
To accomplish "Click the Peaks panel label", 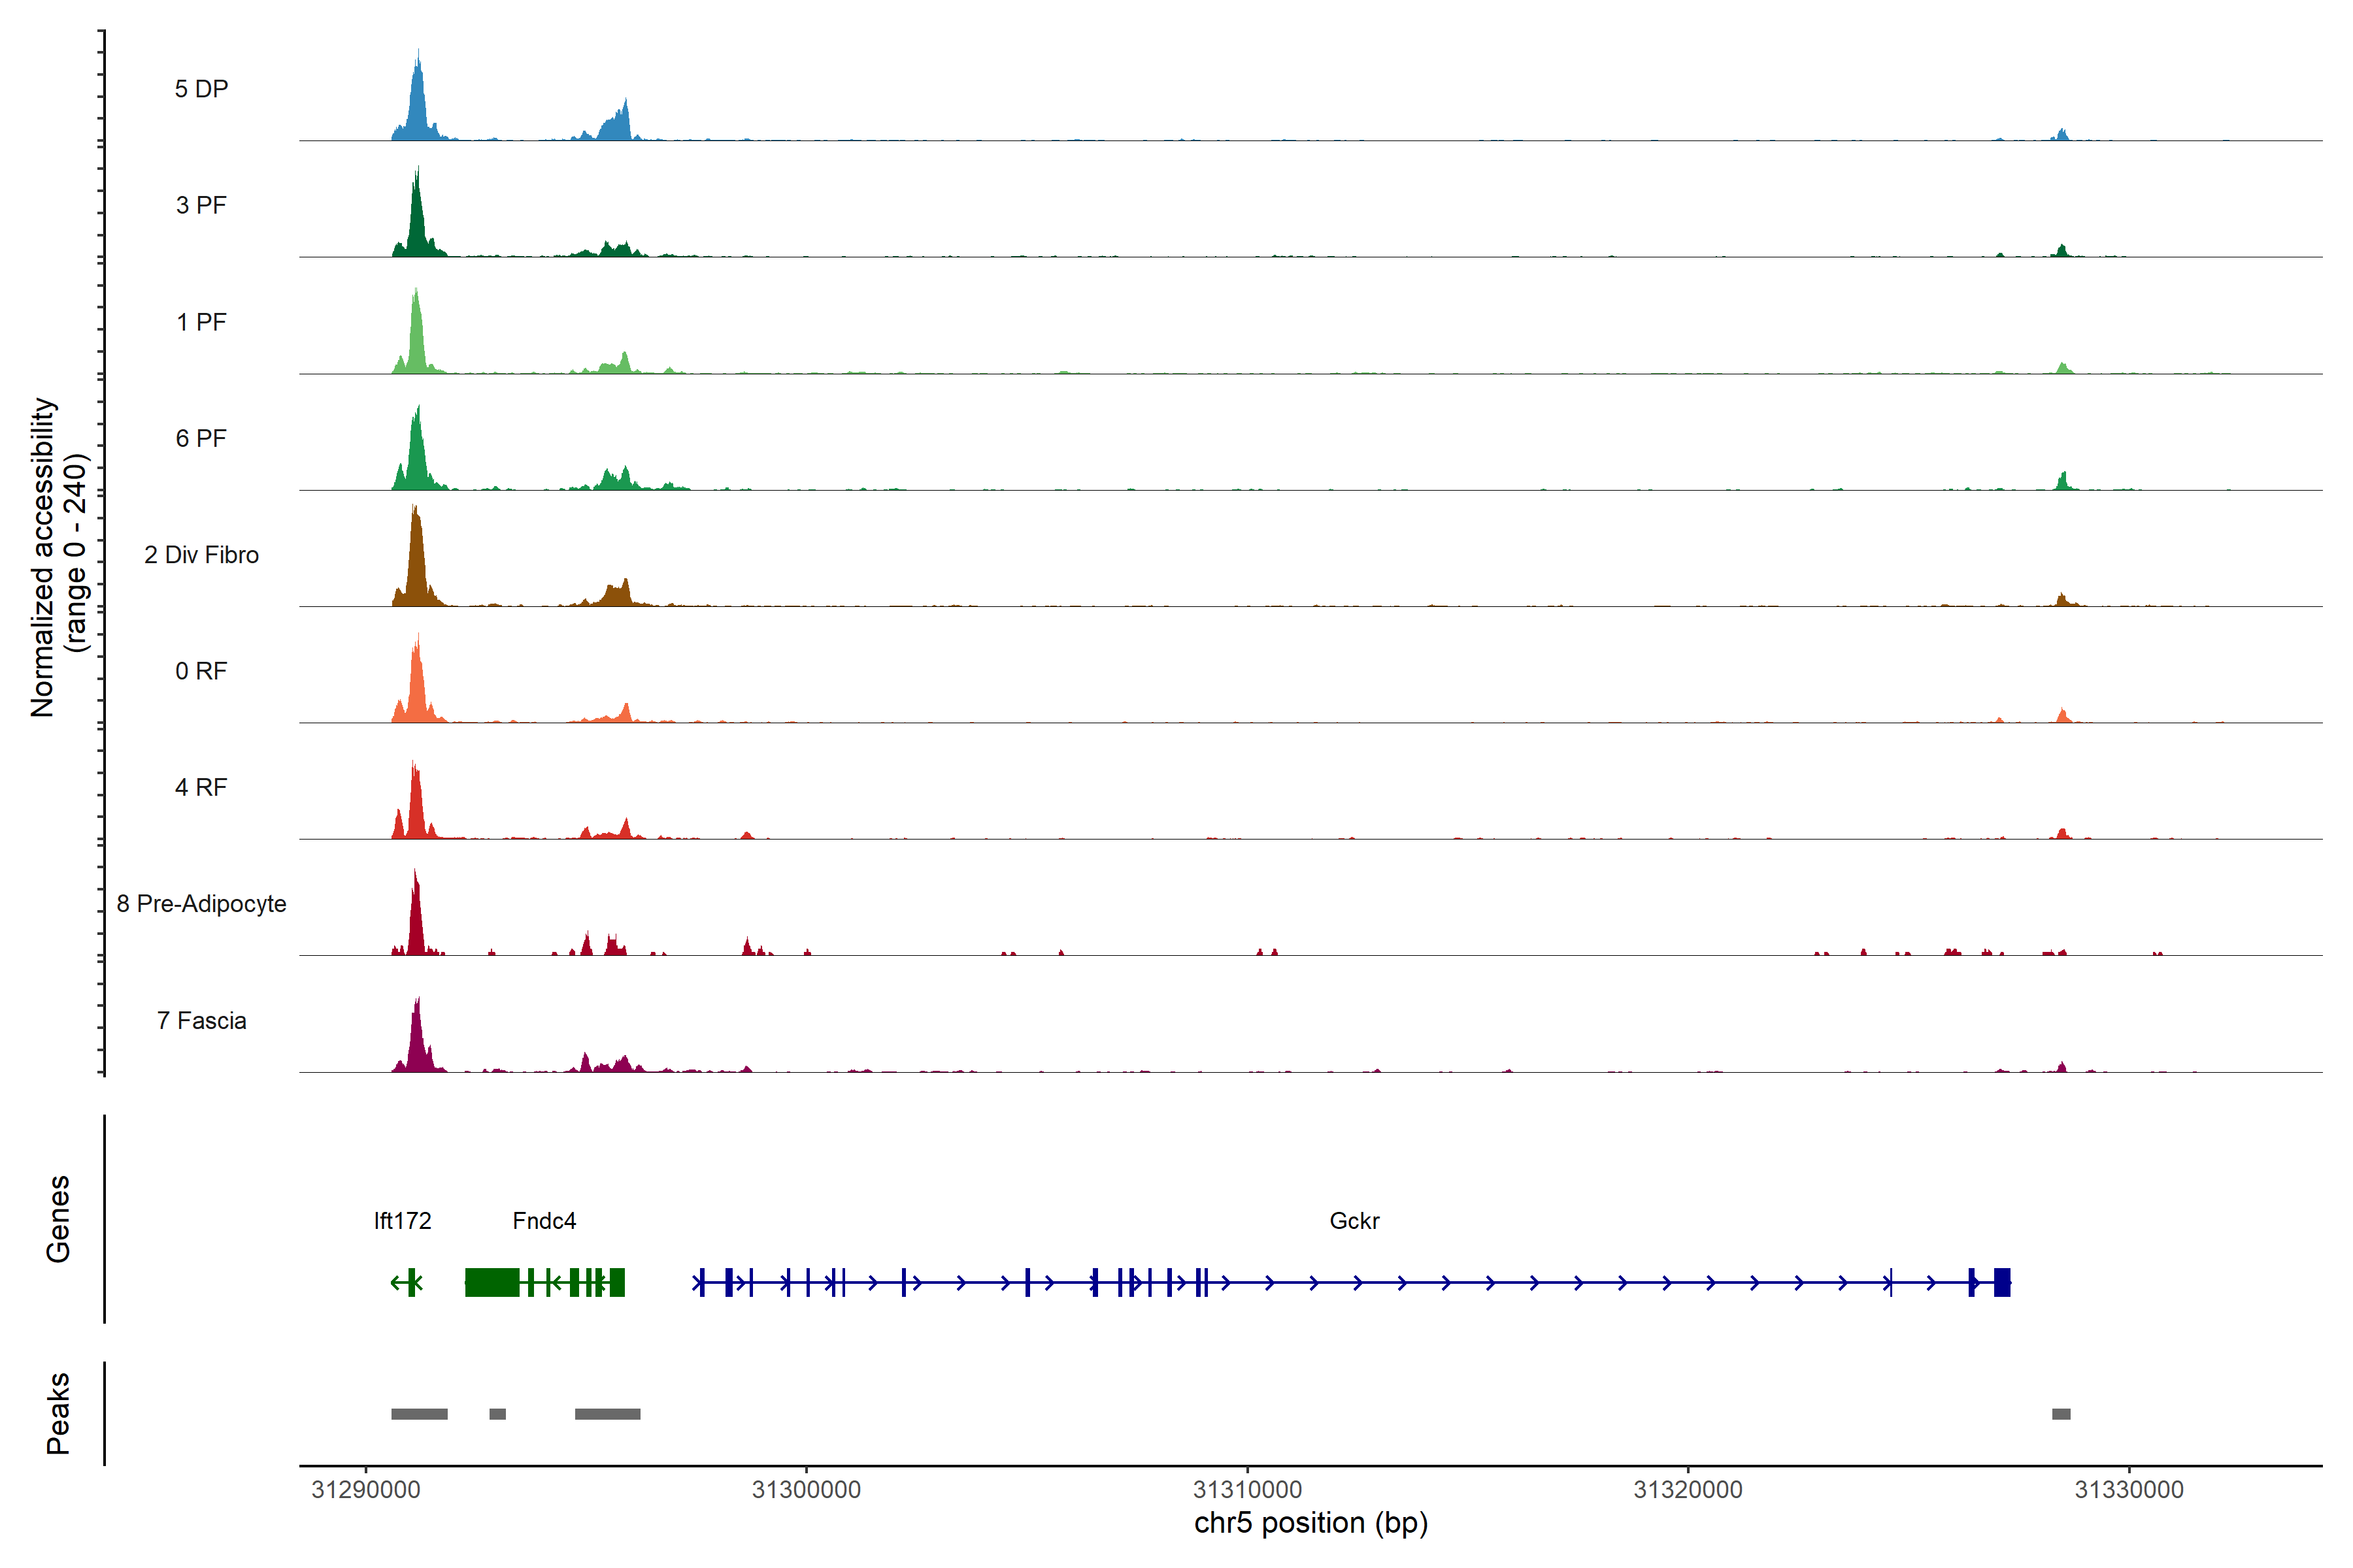I will coord(58,1413).
